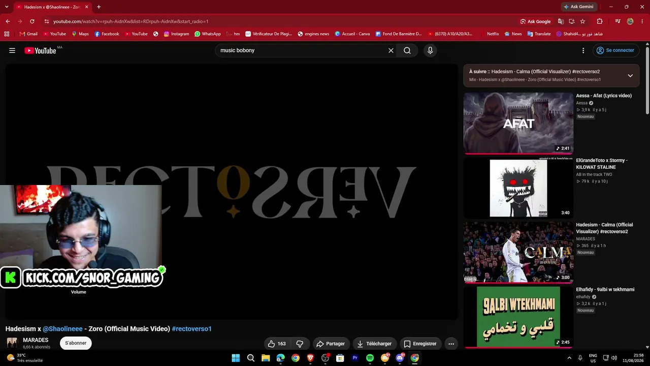Open more video actions ellipsis
The image size is (650, 366).
(x=451, y=344)
